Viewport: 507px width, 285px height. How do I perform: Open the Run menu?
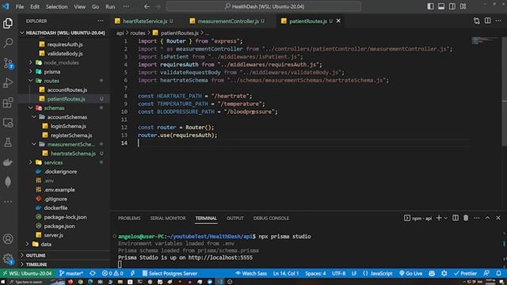(x=110, y=6)
